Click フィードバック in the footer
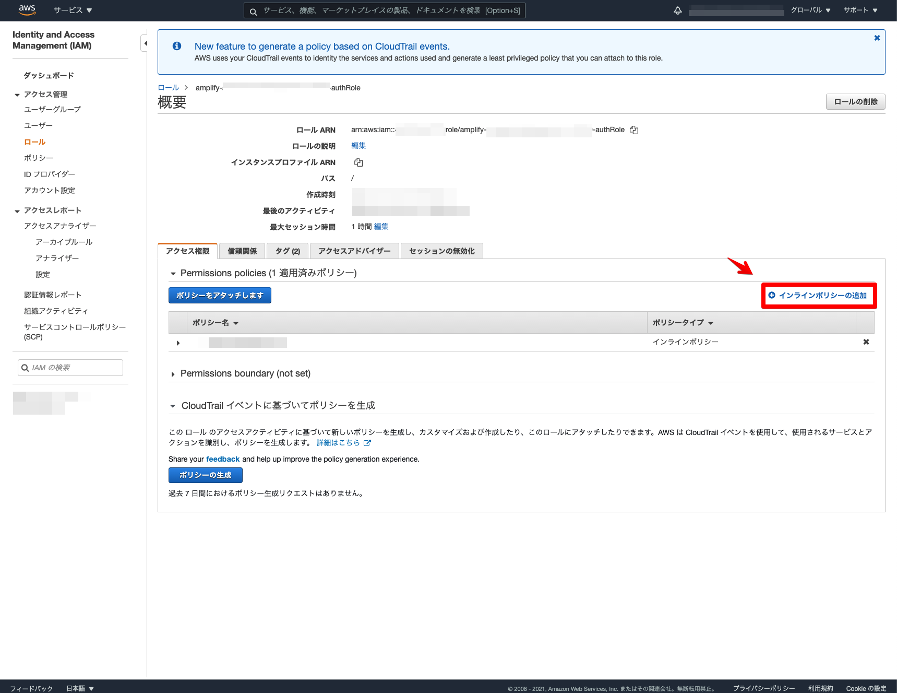 (x=31, y=688)
